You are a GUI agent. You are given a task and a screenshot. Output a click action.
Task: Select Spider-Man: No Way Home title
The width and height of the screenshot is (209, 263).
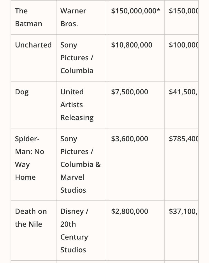click(30, 158)
